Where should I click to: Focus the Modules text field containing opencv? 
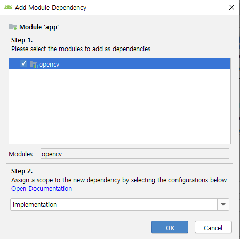click(x=135, y=154)
